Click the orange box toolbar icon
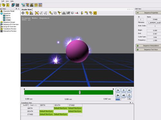 [x=36, y=5]
